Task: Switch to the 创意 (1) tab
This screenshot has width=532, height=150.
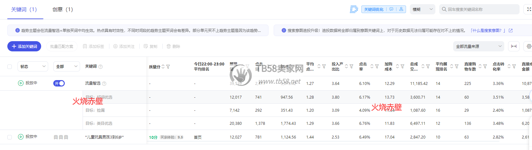Action: (x=63, y=10)
